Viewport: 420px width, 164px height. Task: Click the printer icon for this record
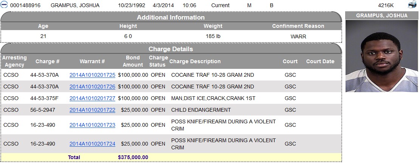[x=412, y=5]
